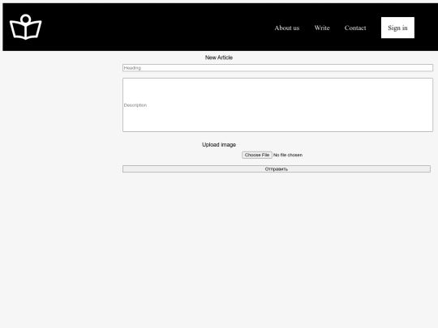438x328 pixels.
Task: Click the Choose File button
Action: point(257,155)
